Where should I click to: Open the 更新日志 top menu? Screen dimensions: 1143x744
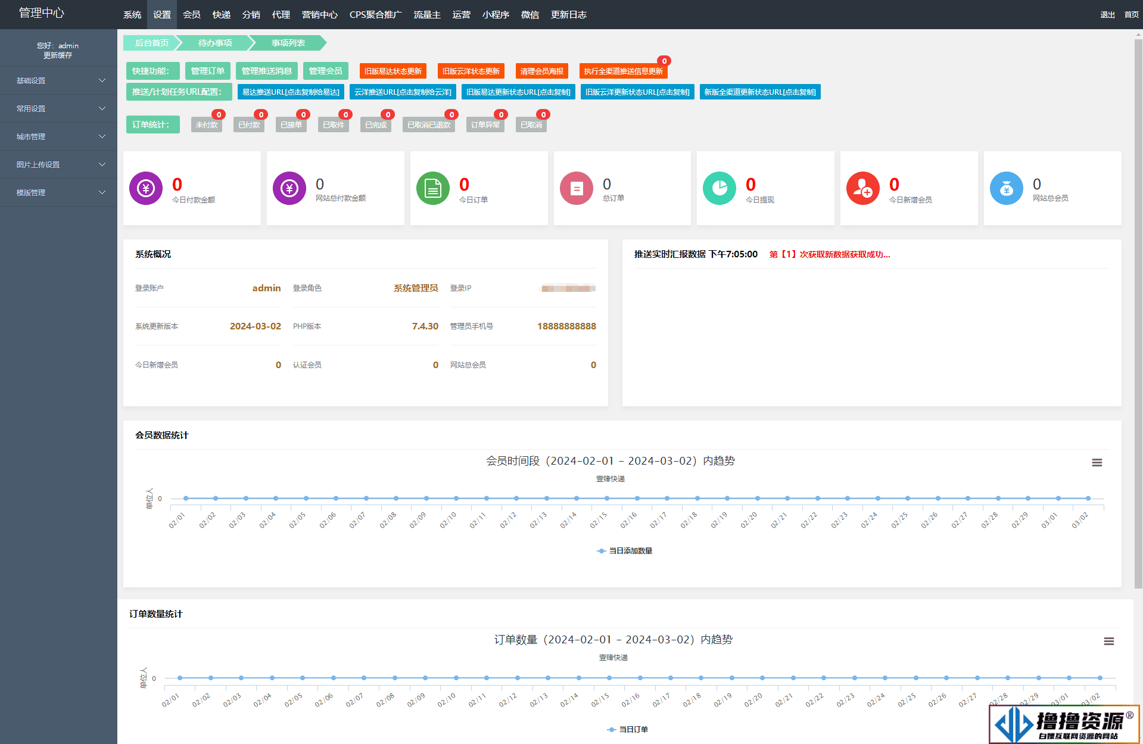point(569,14)
